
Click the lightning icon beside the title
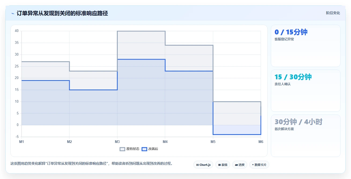13,13
